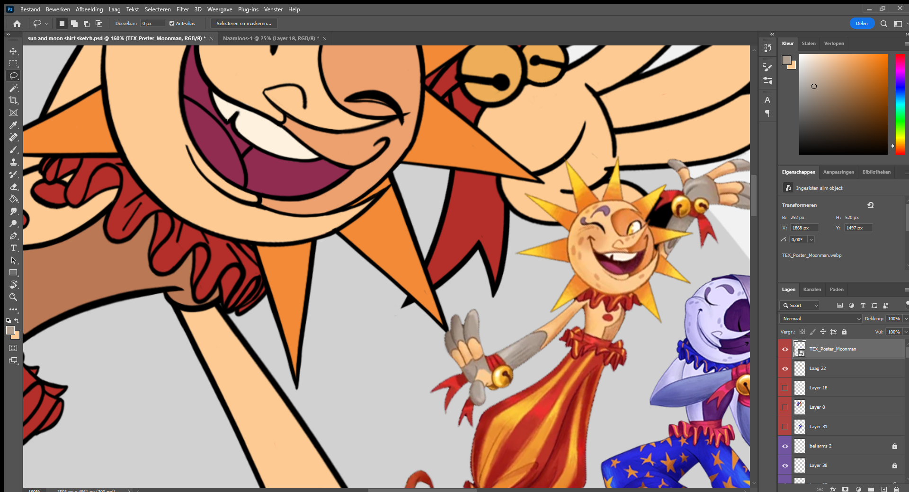The width and height of the screenshot is (909, 492).
Task: Open the Dekking opacity dropdown arrow
Action: pos(906,319)
